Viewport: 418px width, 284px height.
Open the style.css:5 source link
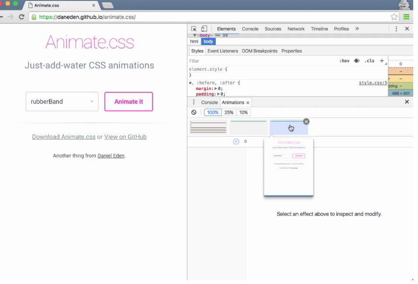[373, 83]
